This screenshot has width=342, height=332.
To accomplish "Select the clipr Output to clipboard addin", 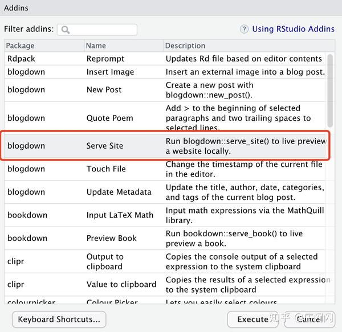I will click(165, 261).
